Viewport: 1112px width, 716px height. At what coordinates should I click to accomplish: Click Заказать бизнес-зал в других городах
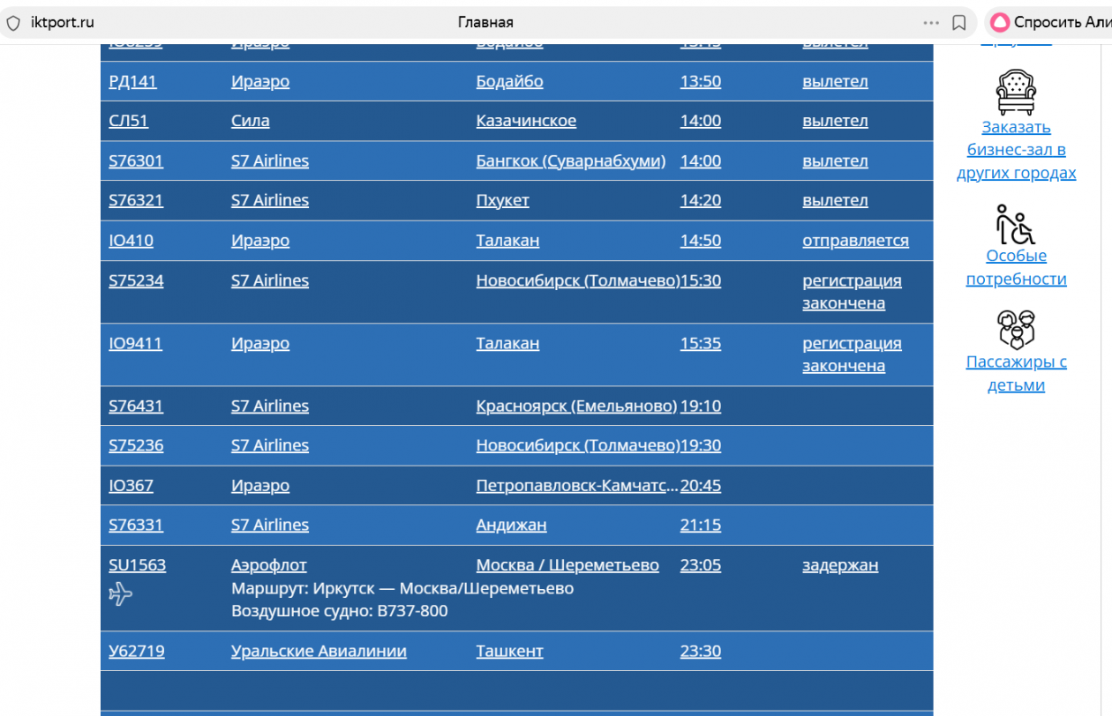click(x=1016, y=150)
